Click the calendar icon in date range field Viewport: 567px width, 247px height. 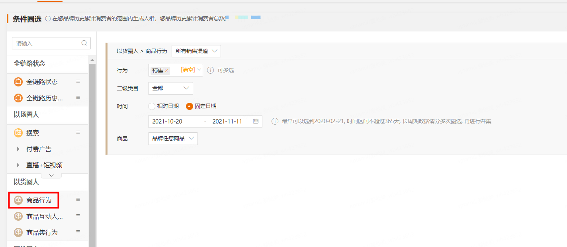(x=256, y=121)
